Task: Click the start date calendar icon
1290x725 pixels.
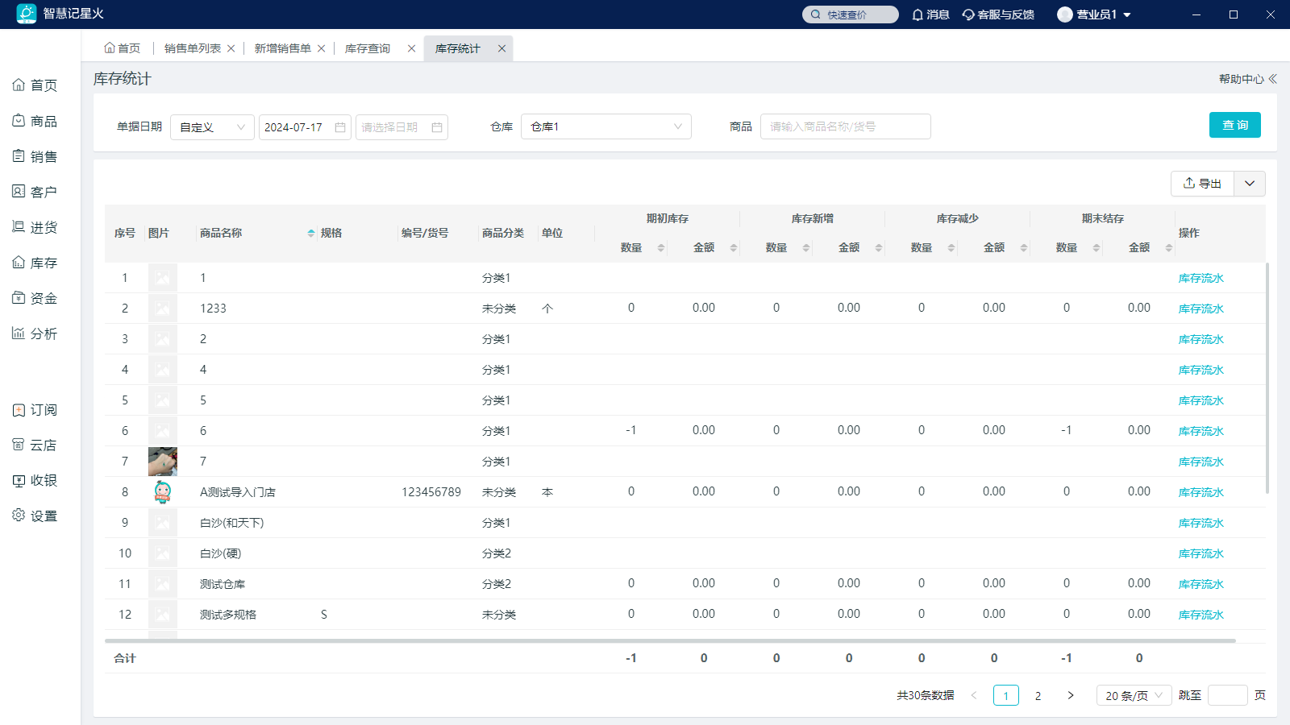Action: click(340, 127)
